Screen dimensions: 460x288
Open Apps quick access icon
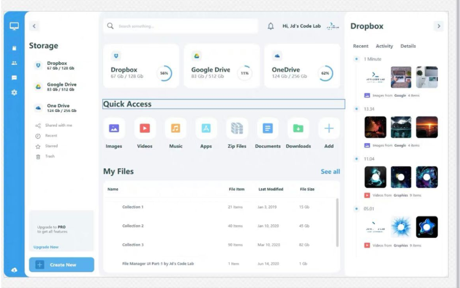206,128
